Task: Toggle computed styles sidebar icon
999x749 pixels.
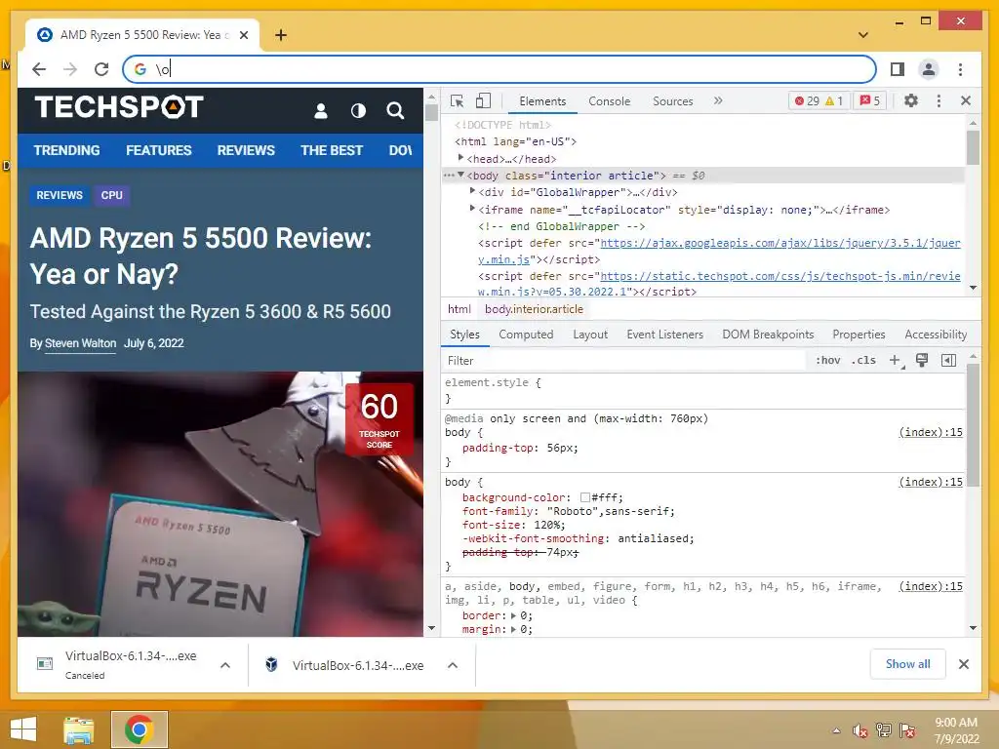Action: 948,361
